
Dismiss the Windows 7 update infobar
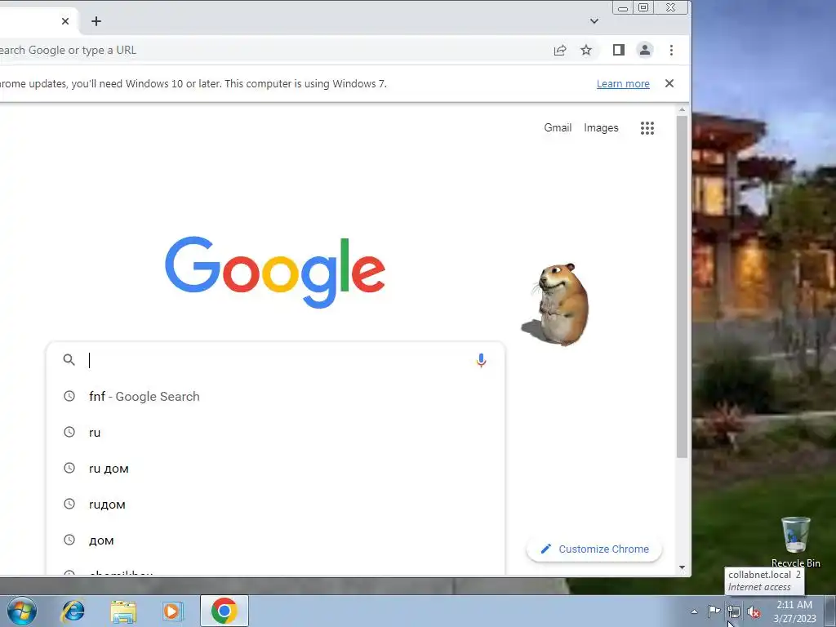[x=669, y=83]
